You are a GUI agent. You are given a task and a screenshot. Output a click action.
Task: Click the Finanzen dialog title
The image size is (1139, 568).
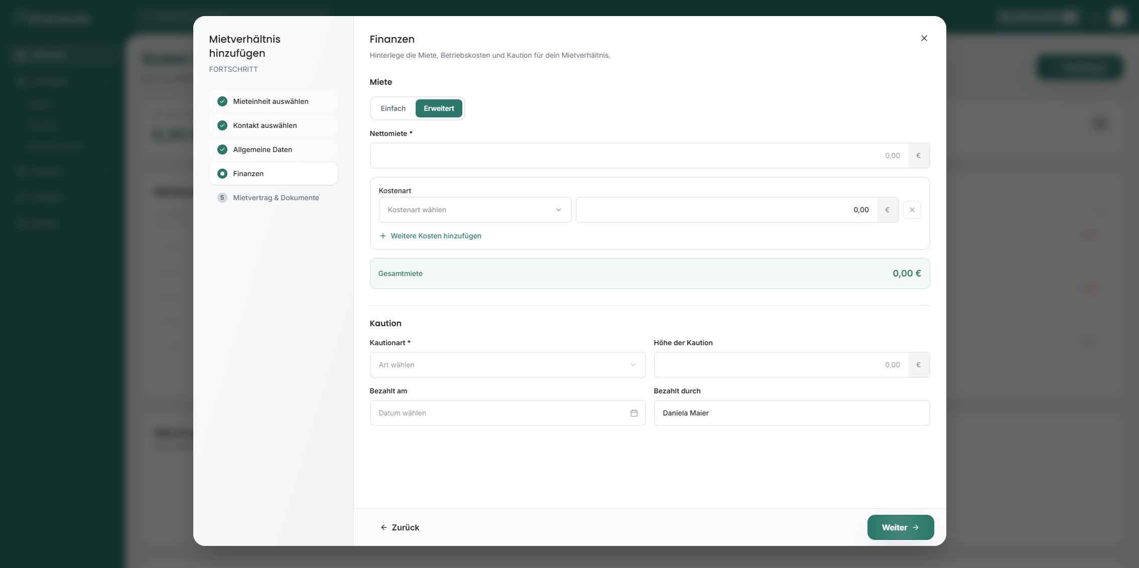pyautogui.click(x=392, y=39)
